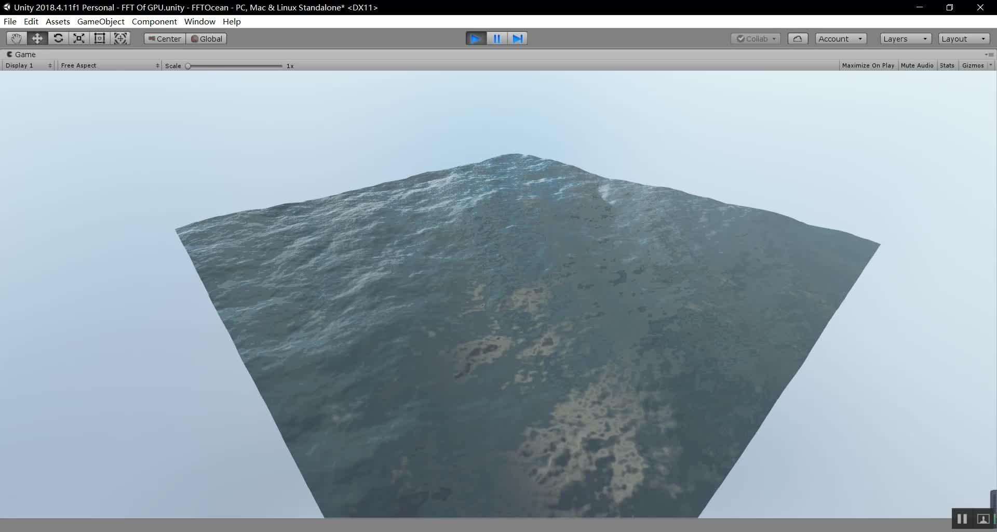Toggle Maximize On Play
The image size is (997, 532).
coord(868,65)
